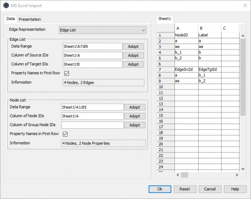
Task: Click the Reset button
Action: pyautogui.click(x=185, y=189)
